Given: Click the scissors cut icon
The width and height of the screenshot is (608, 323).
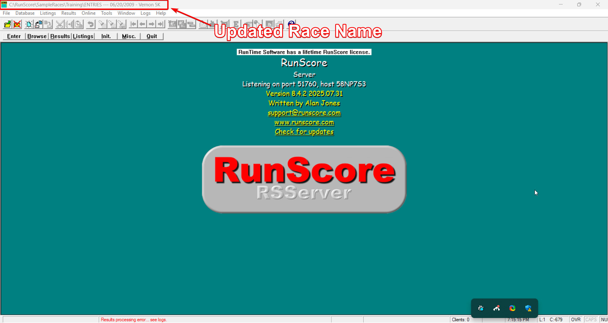Looking at the screenshot, I should coord(60,24).
